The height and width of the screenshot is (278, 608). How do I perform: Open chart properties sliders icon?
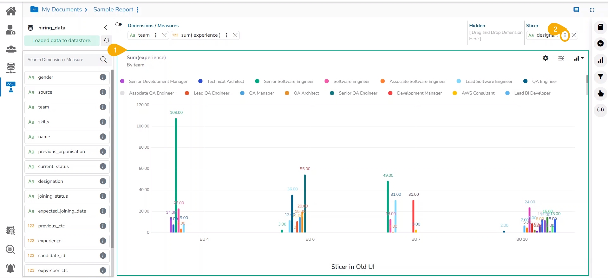click(561, 58)
